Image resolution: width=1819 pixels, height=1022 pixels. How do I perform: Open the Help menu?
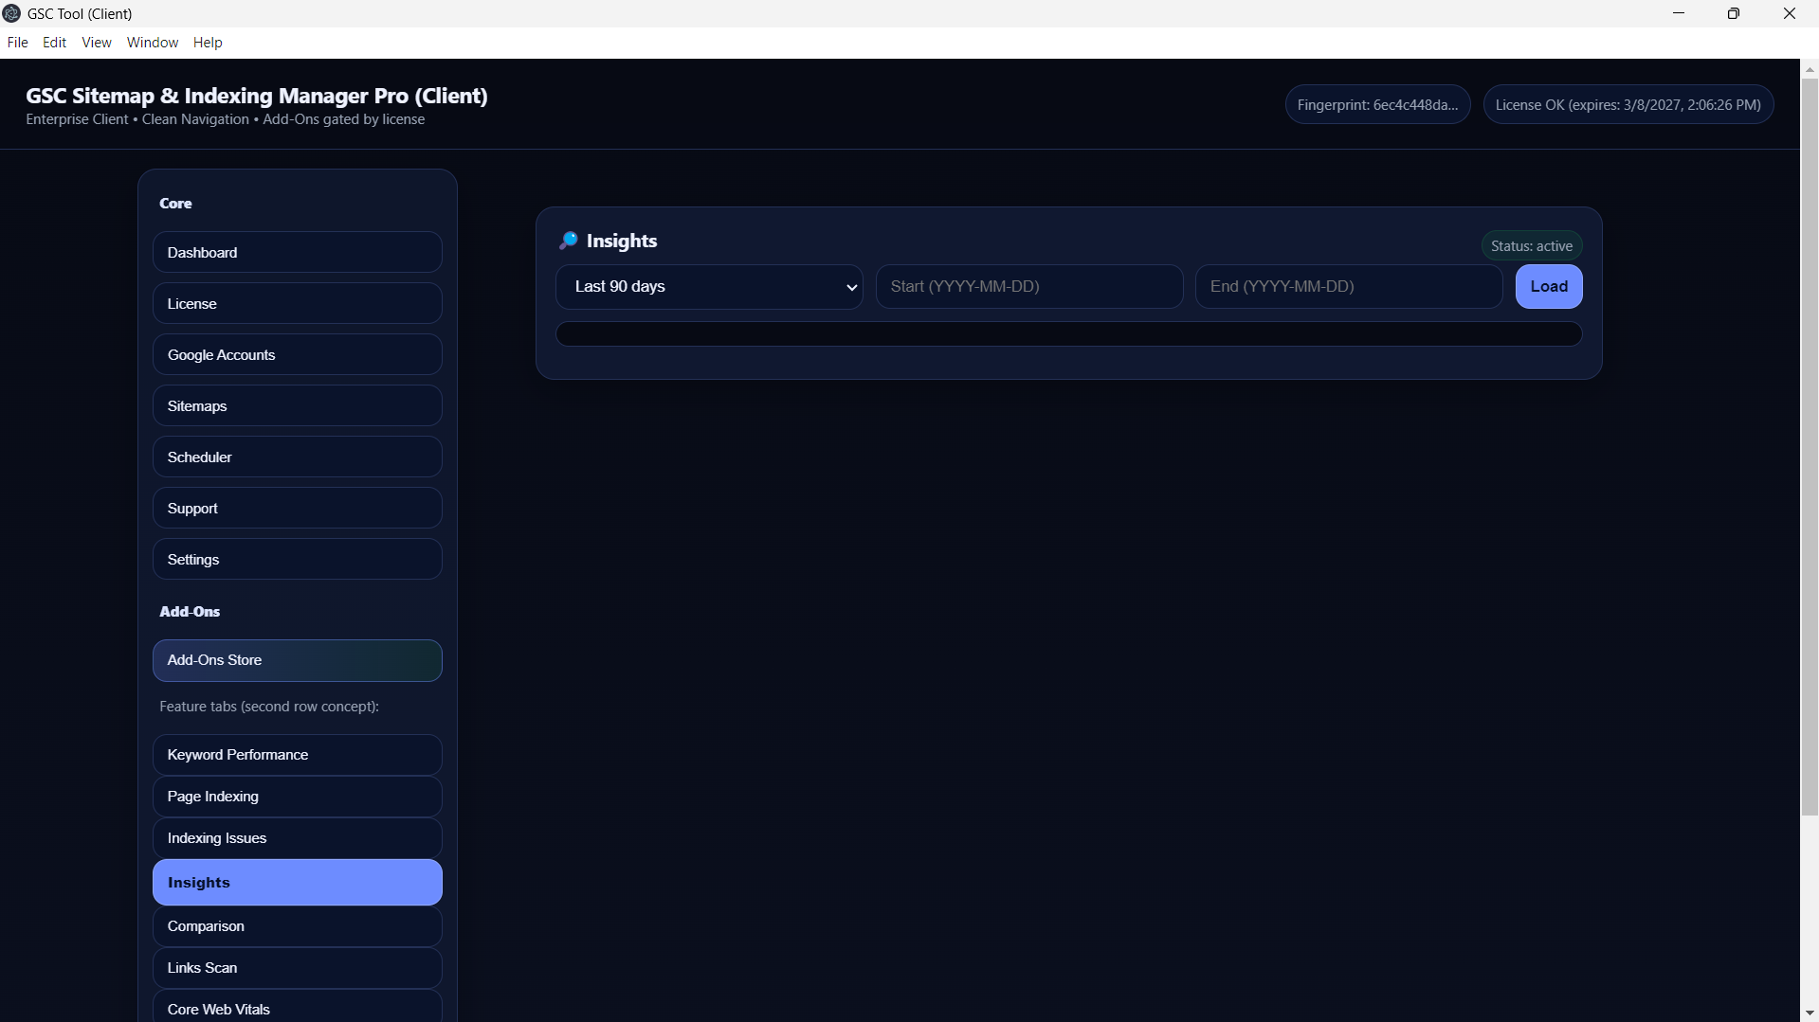(x=208, y=43)
